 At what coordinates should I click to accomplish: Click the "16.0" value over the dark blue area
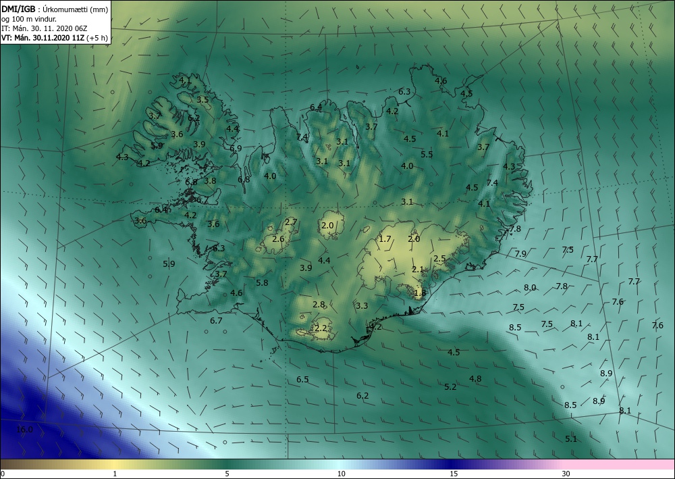coord(24,430)
